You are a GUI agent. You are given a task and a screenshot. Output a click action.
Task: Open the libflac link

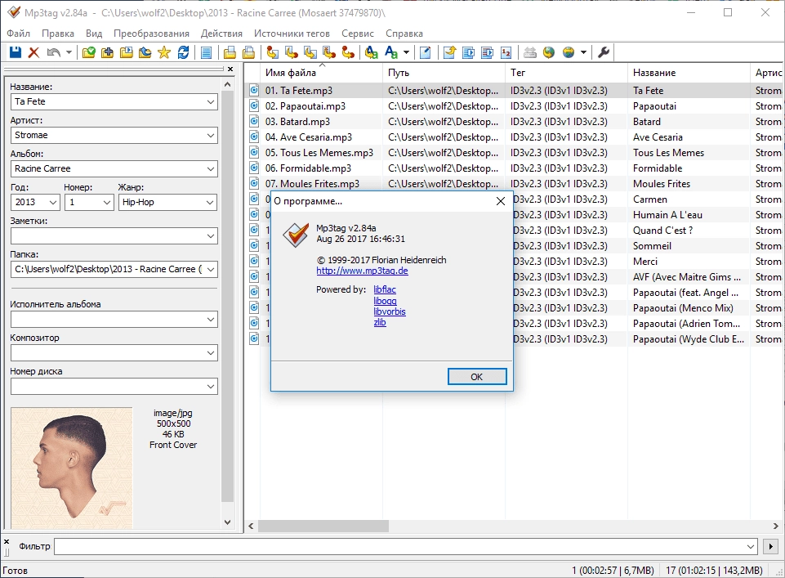click(385, 289)
